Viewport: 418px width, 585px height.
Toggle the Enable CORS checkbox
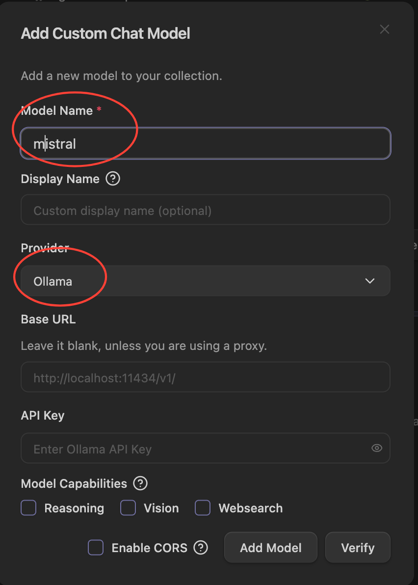[96, 548]
